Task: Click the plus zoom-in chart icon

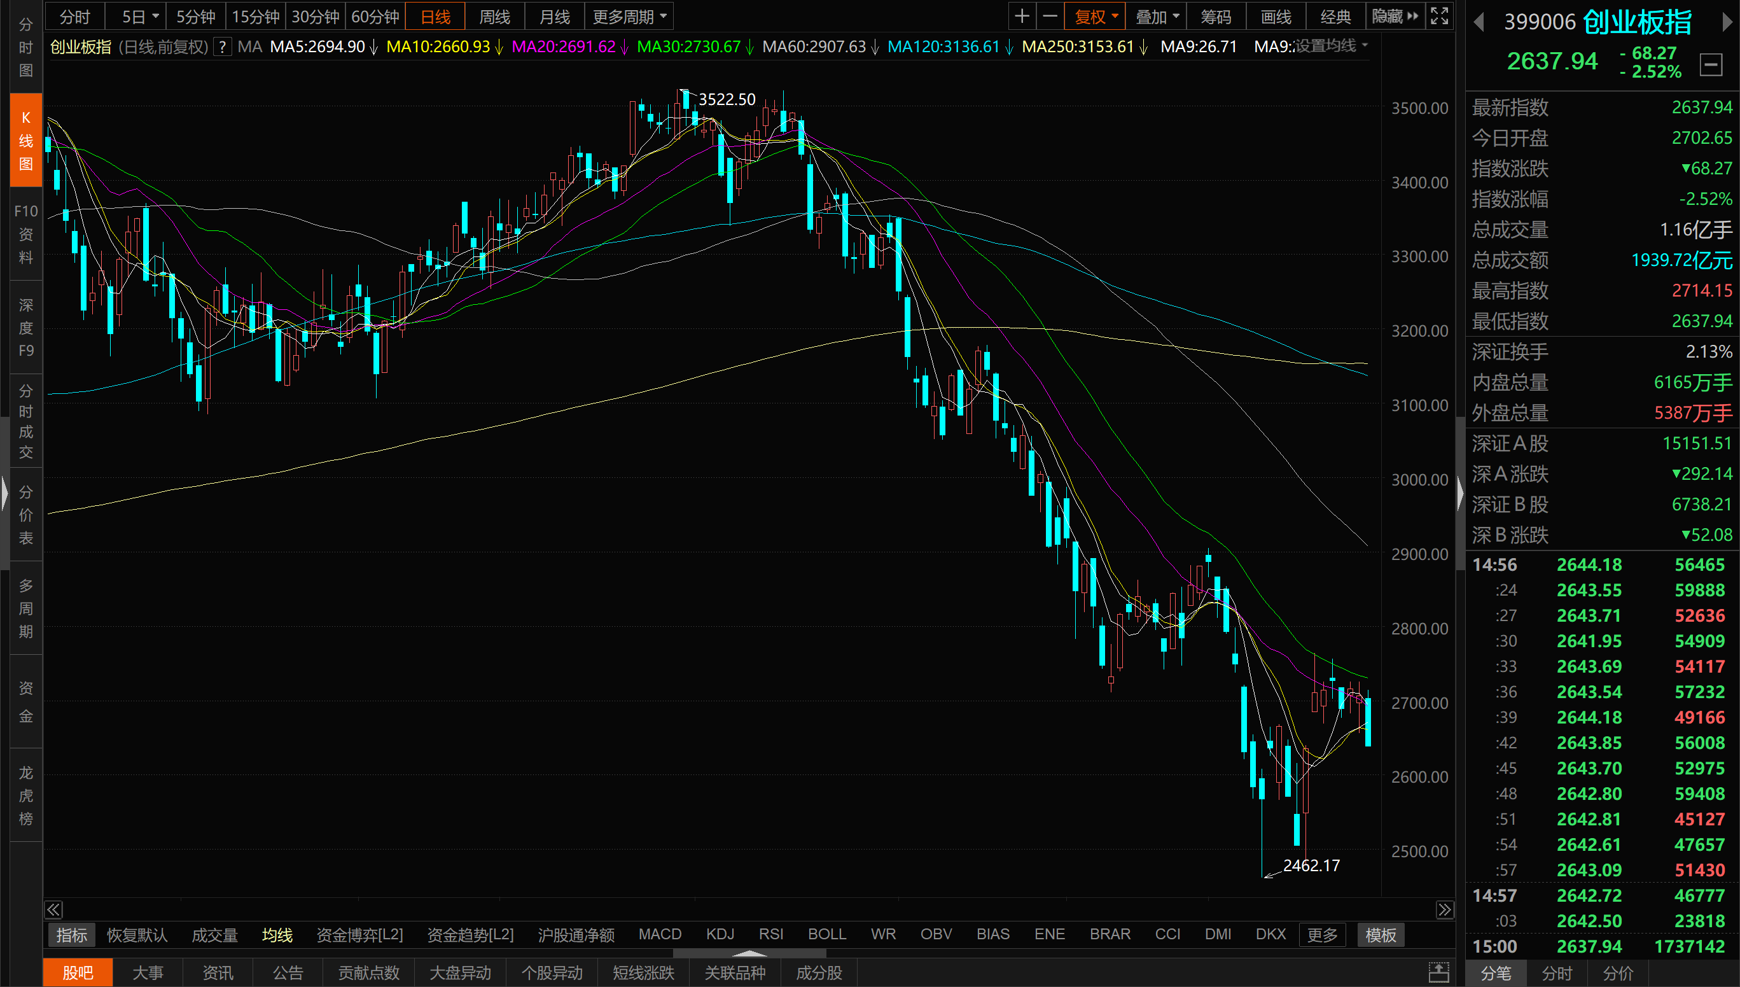Action: pyautogui.click(x=1022, y=17)
